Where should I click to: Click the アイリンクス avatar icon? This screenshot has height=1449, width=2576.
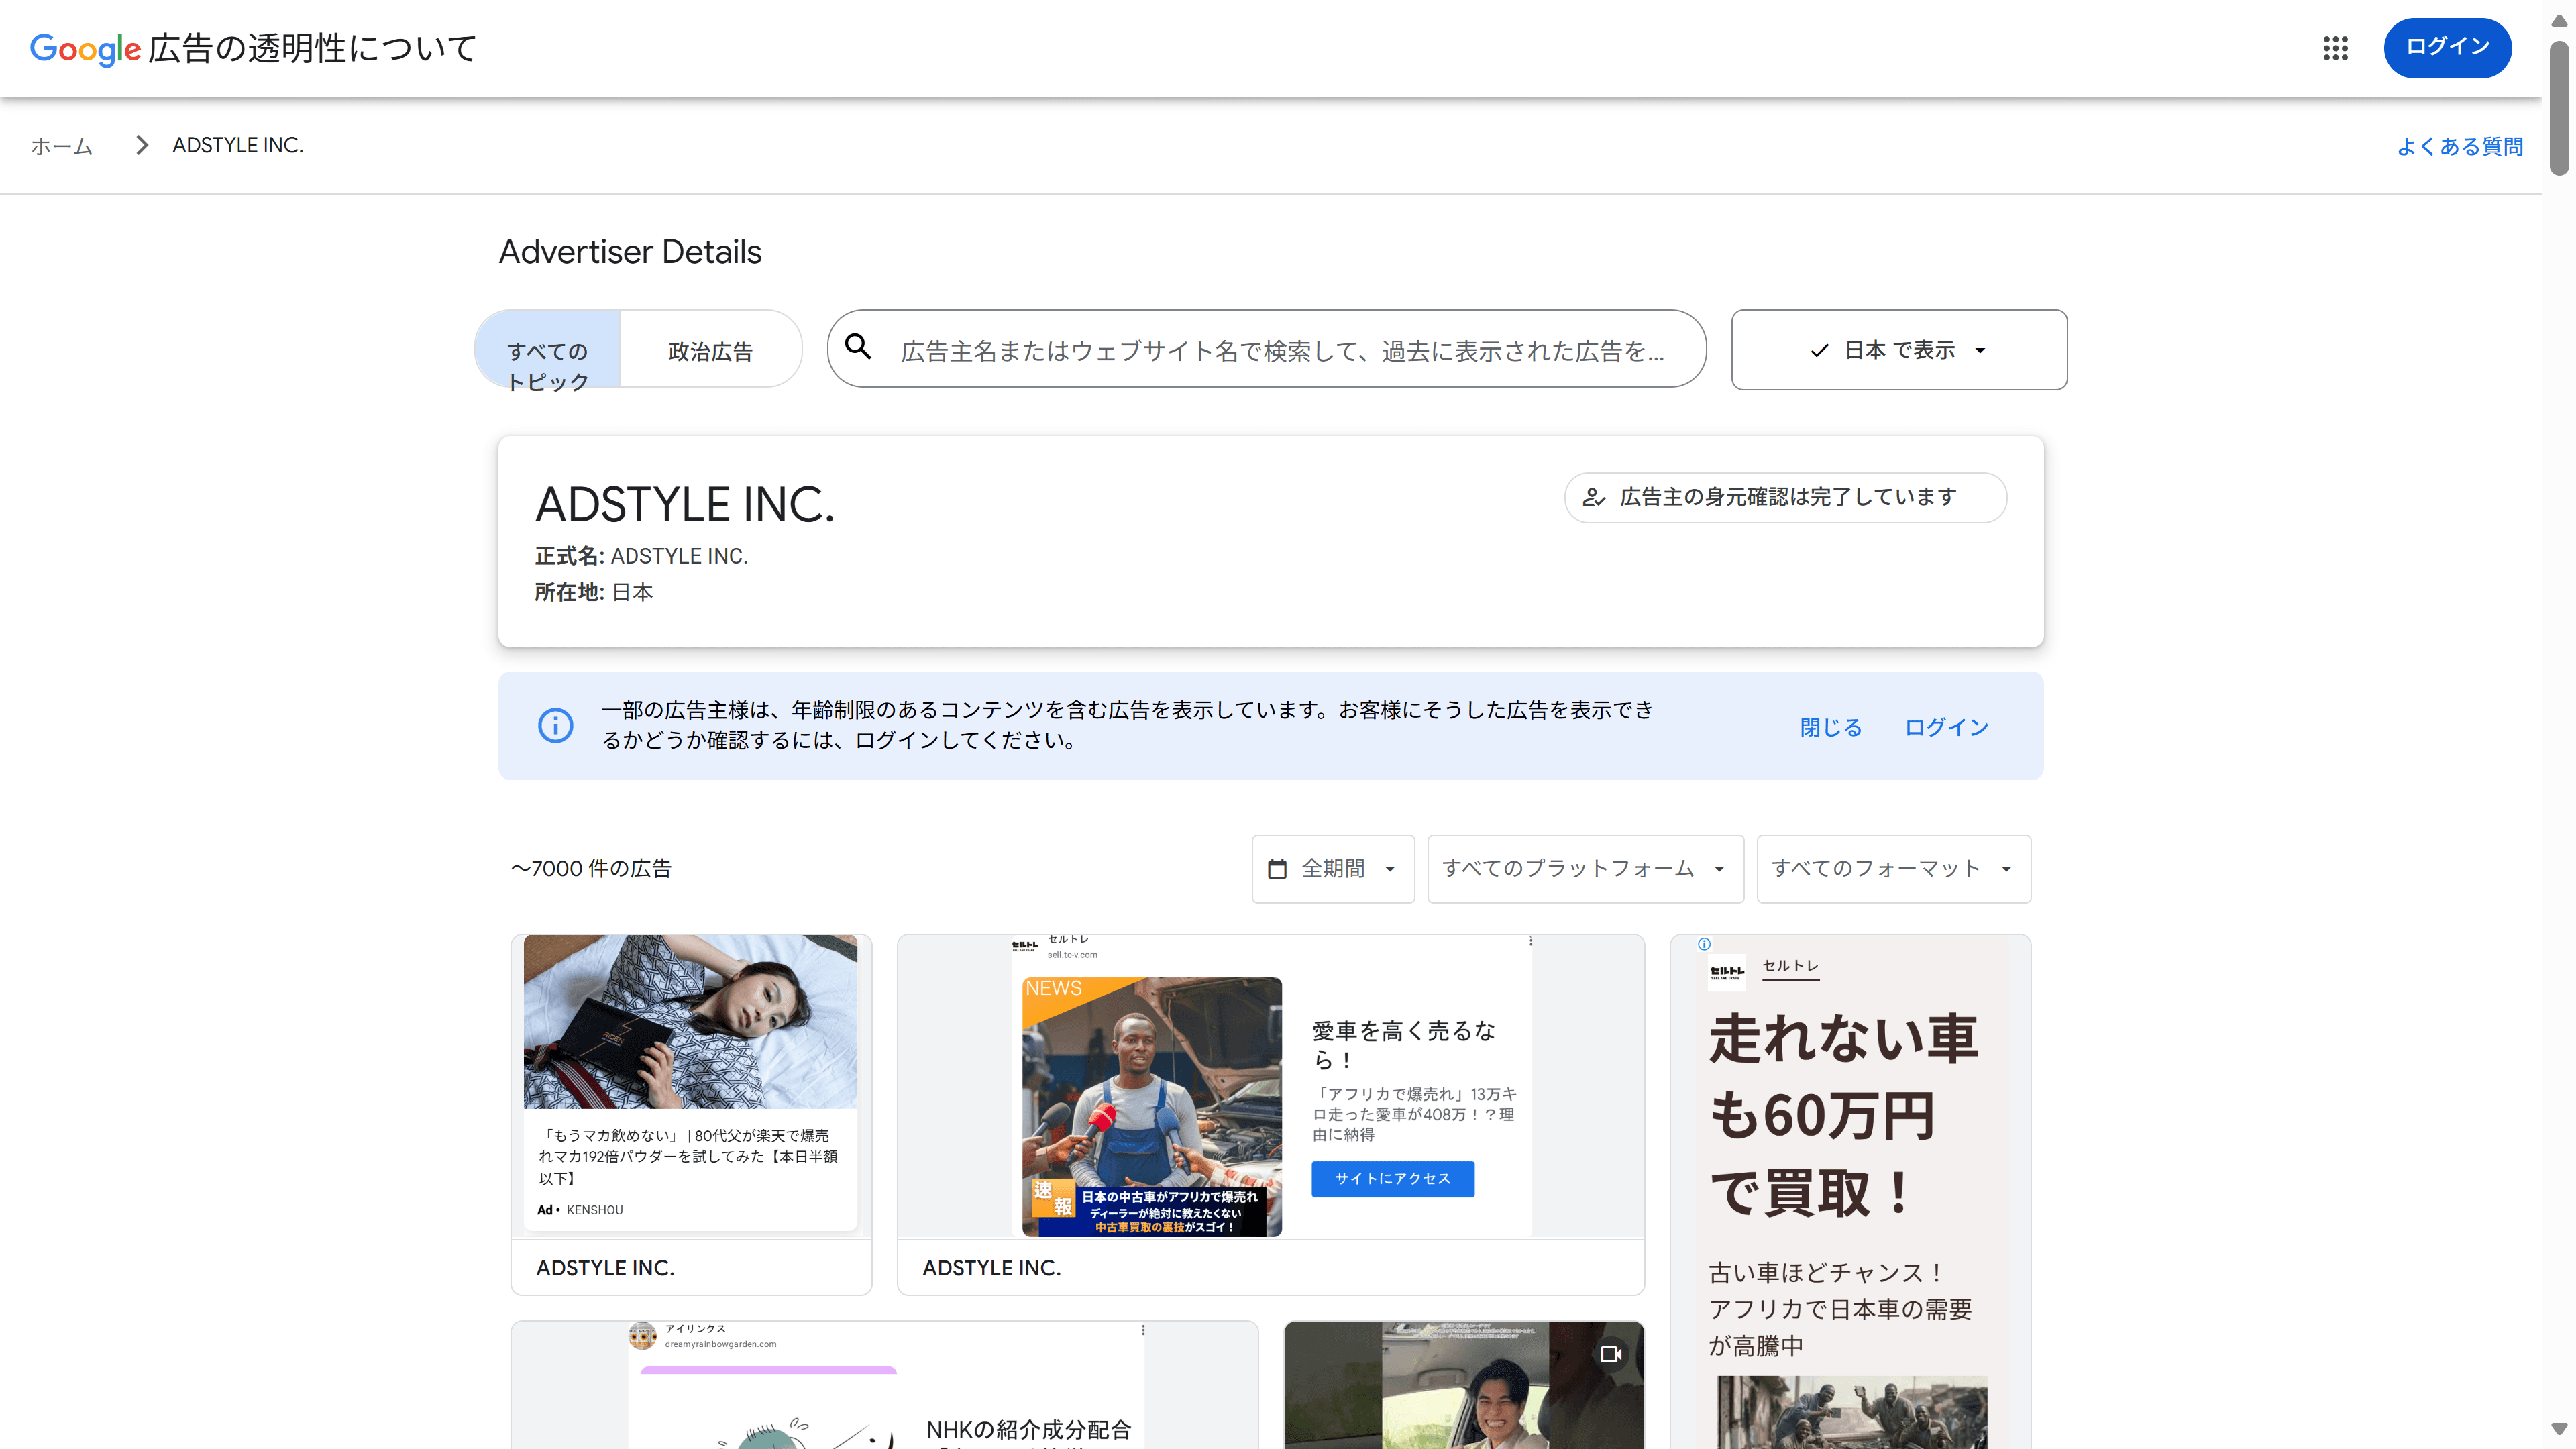click(642, 1335)
